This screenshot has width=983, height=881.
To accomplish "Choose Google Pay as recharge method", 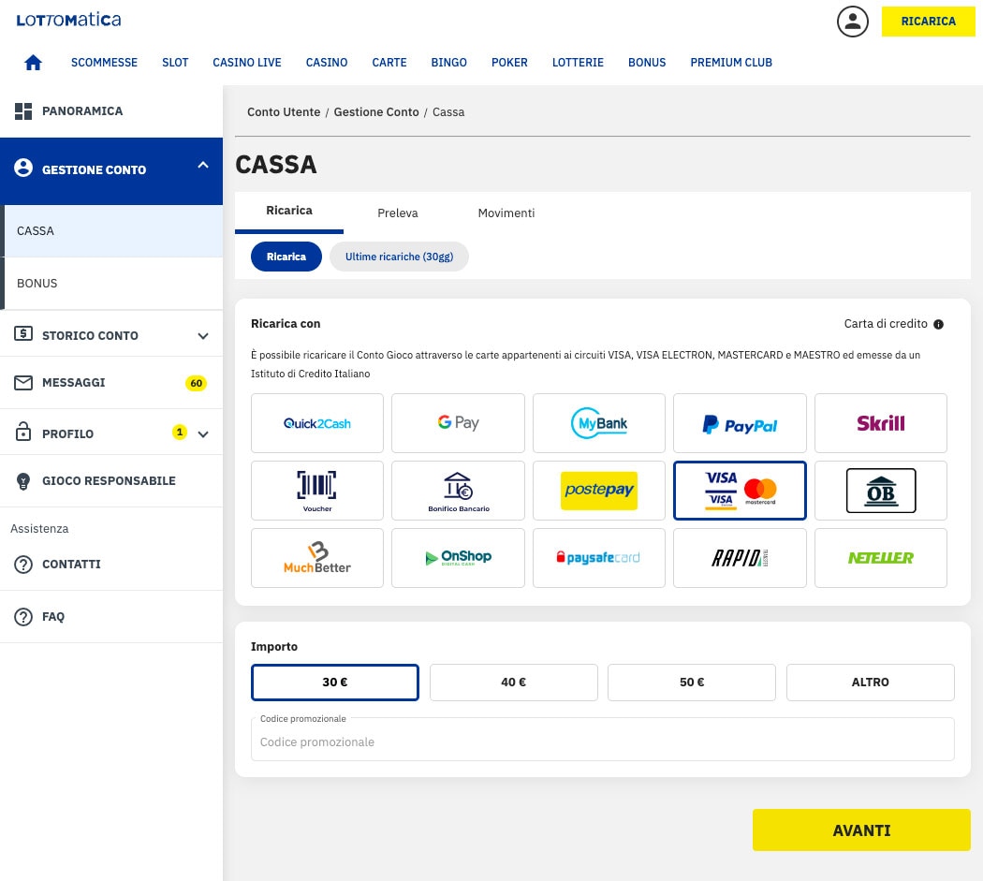I will pos(458,423).
